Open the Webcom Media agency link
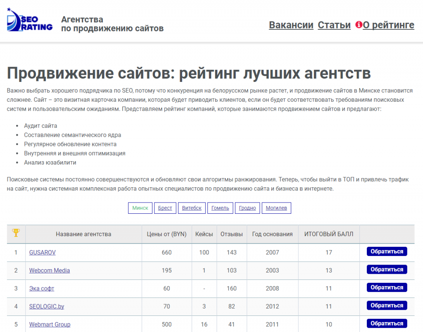The image size is (423, 332). click(x=50, y=270)
